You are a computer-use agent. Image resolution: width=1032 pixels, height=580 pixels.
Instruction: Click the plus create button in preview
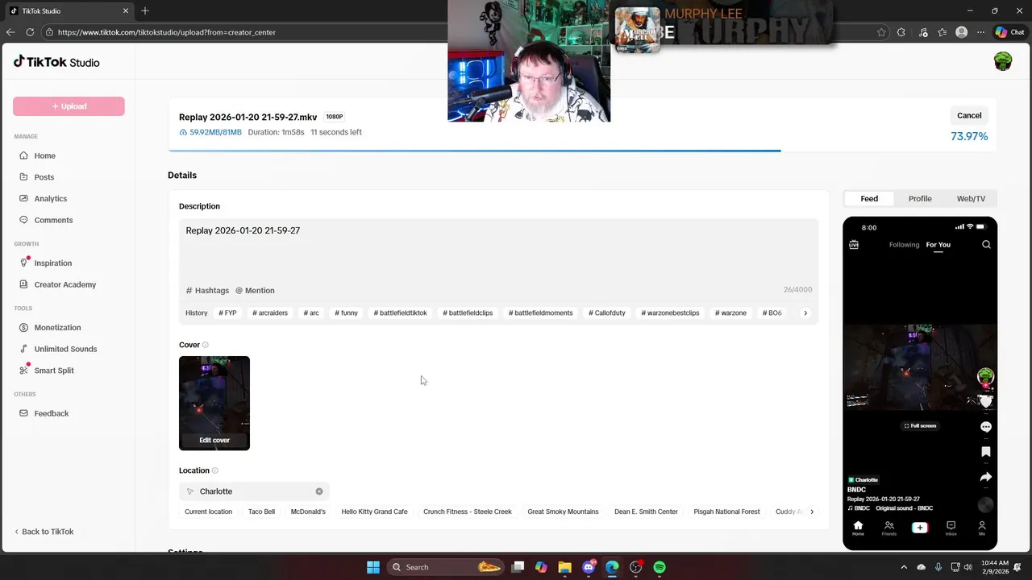point(919,528)
